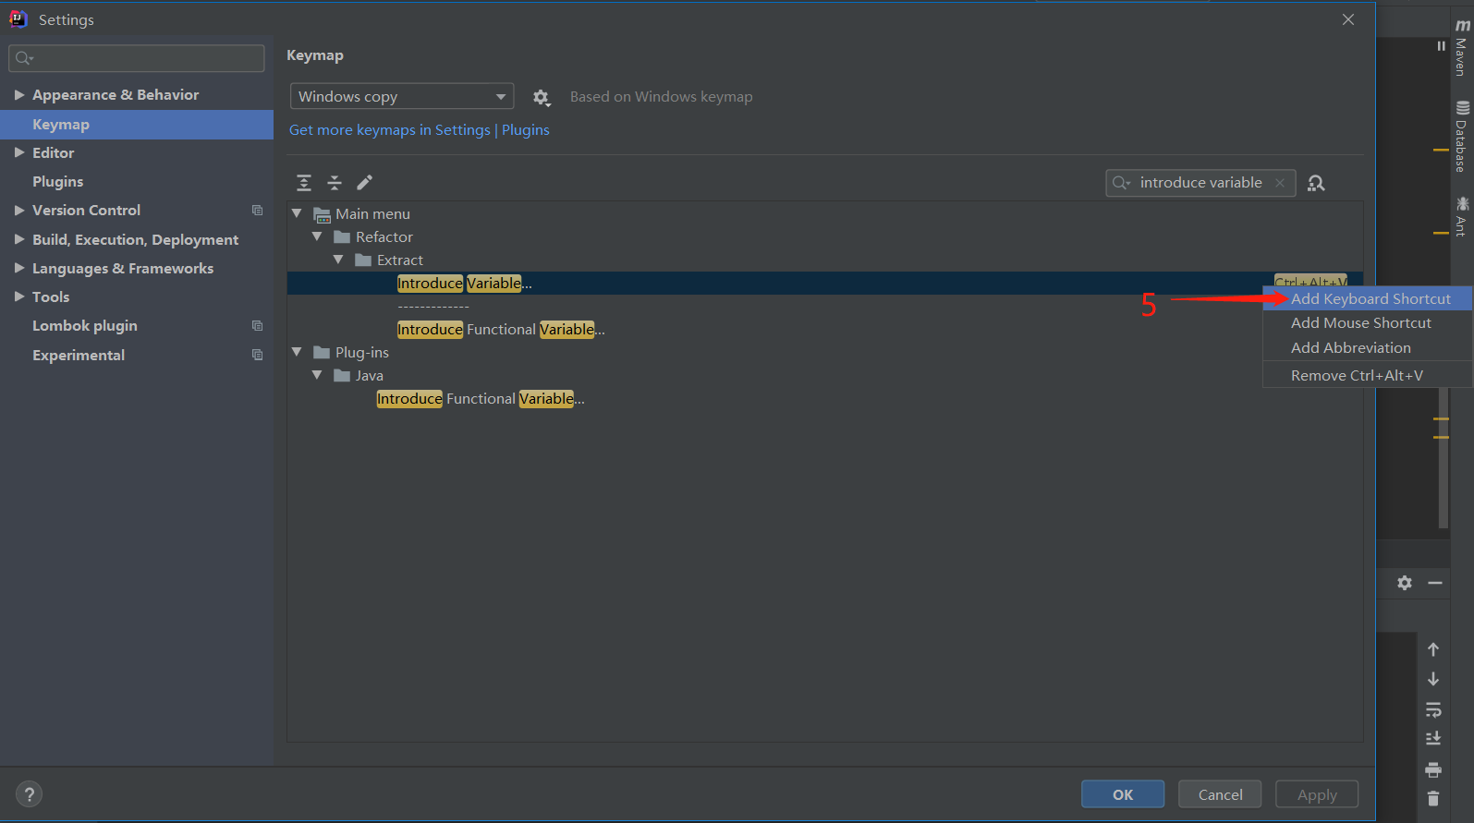Screen dimensions: 1474x823
Task: Select Introduce Variable... action row
Action: point(825,284)
